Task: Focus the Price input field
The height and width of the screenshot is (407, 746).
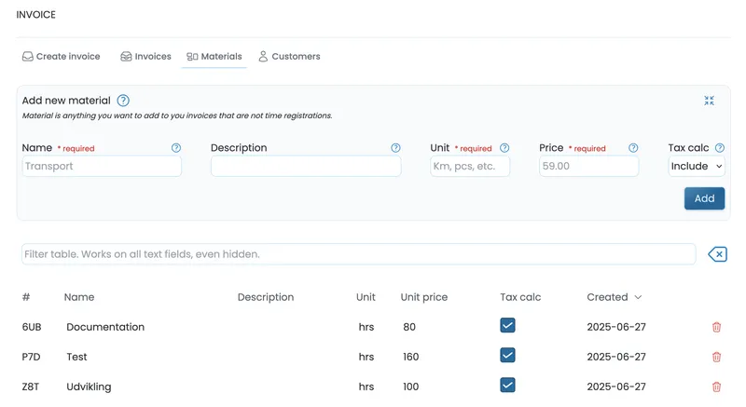Action: (588, 166)
